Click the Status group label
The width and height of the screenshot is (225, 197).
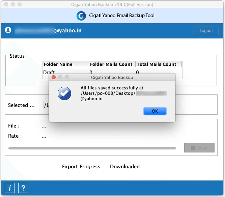click(17, 56)
